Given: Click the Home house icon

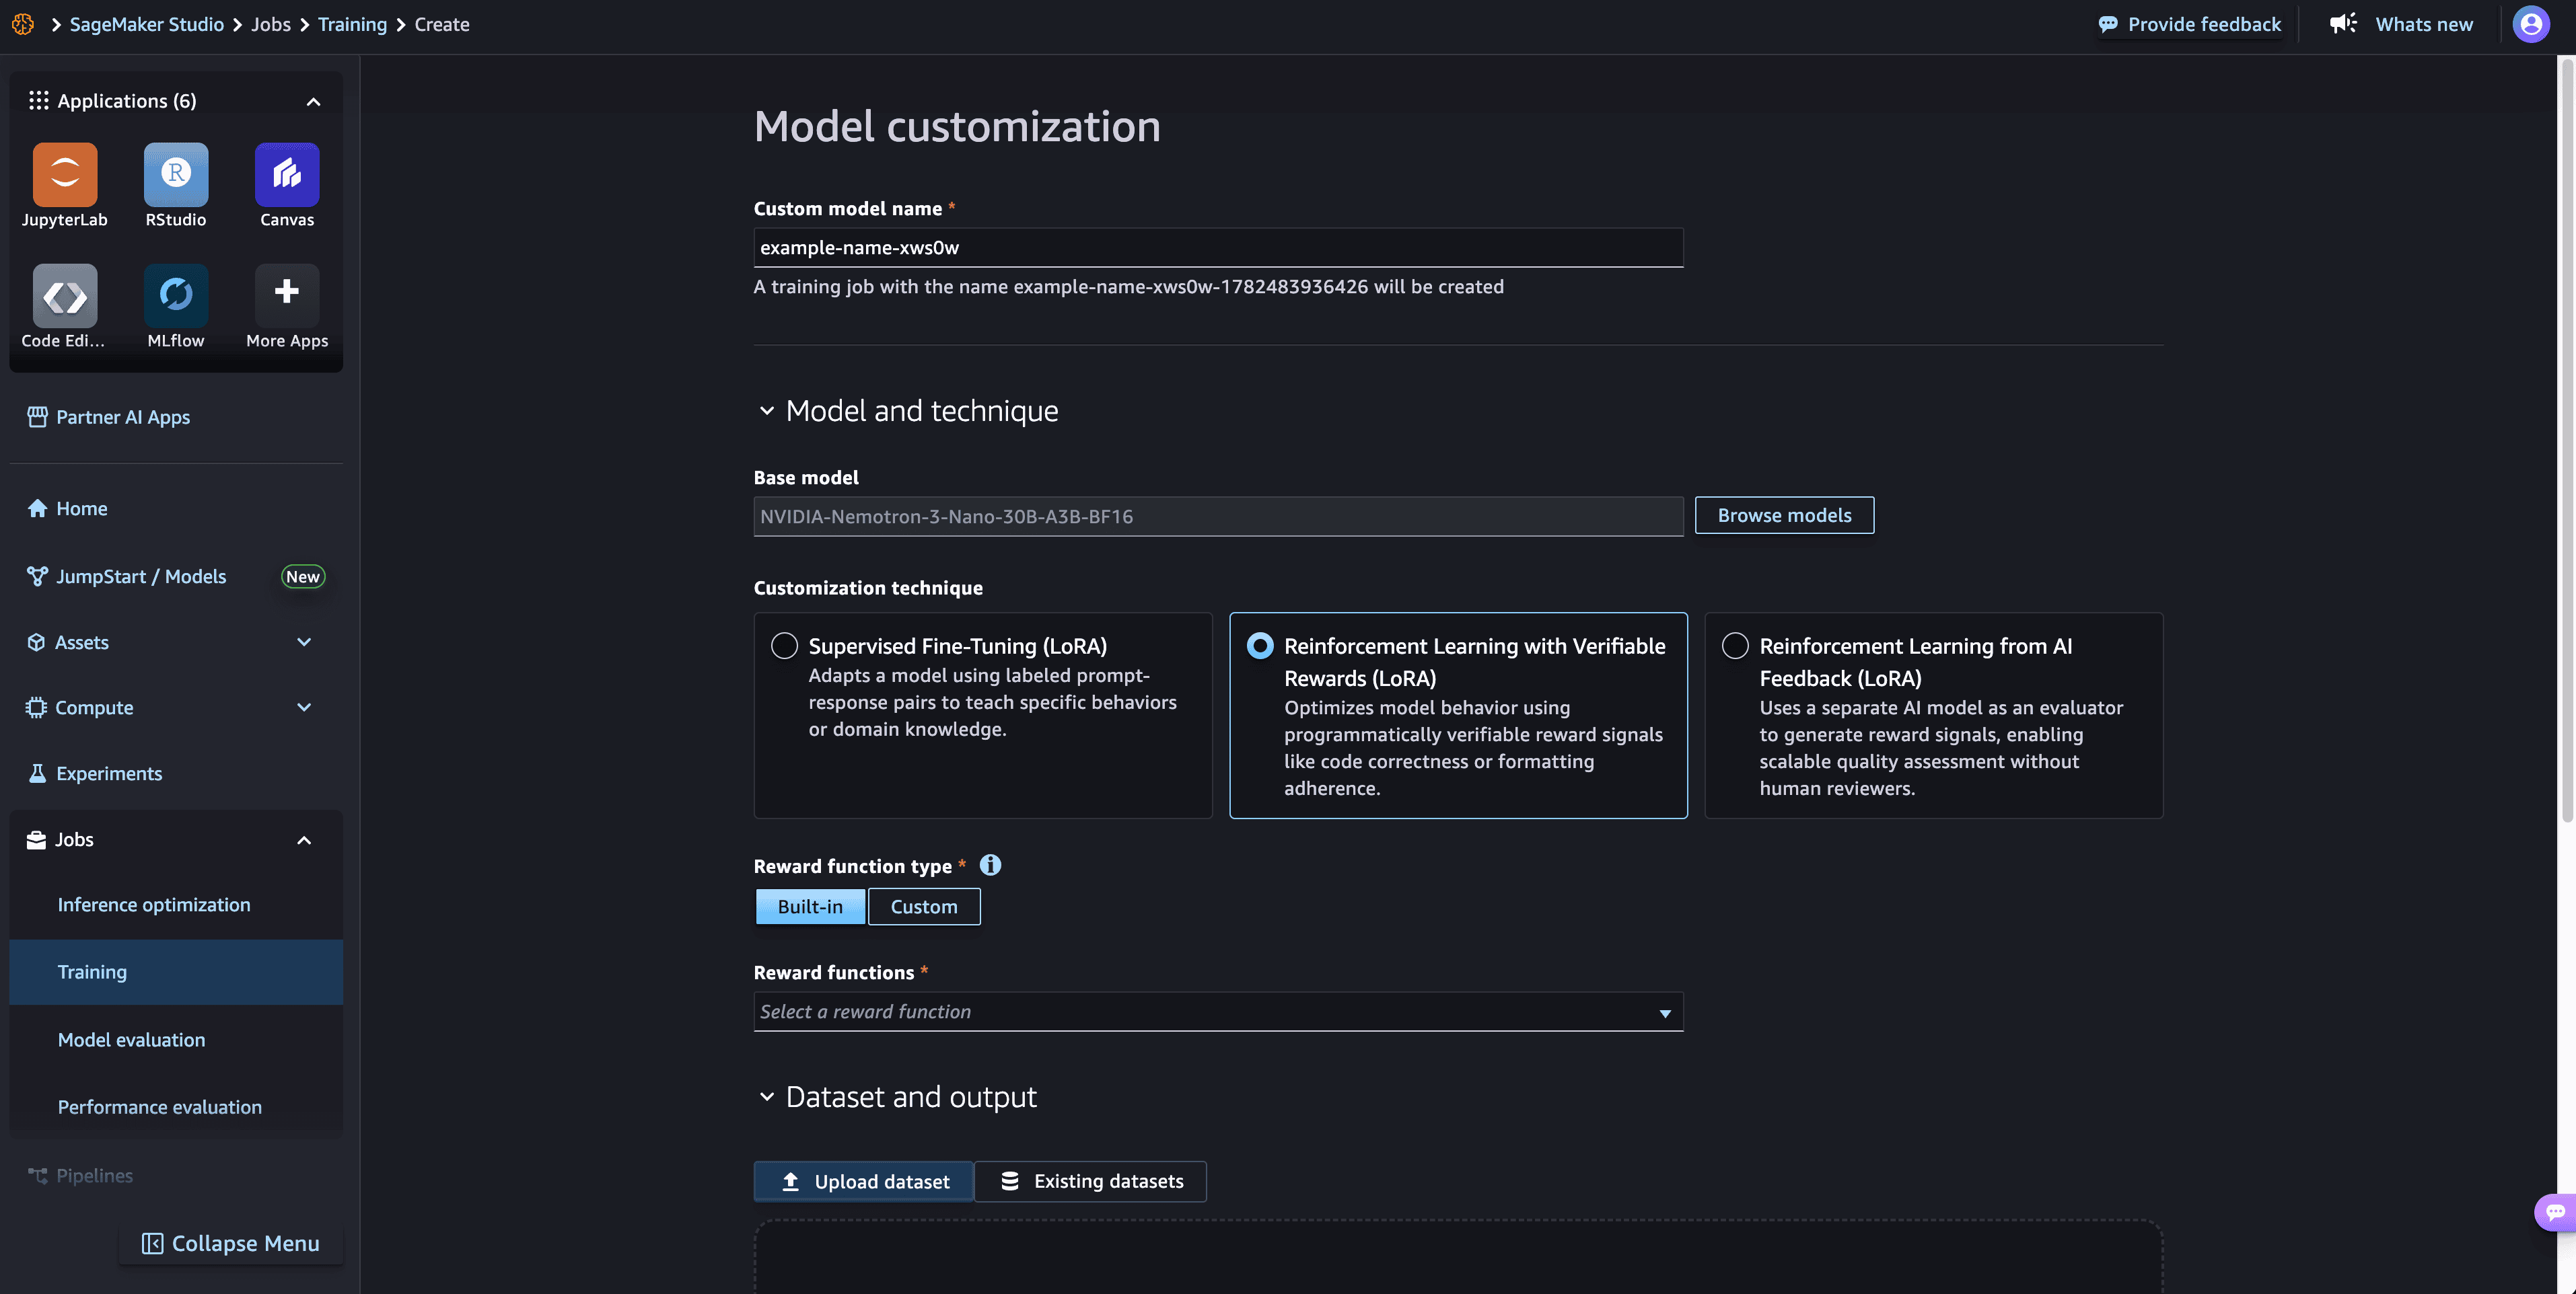Looking at the screenshot, I should click(37, 508).
